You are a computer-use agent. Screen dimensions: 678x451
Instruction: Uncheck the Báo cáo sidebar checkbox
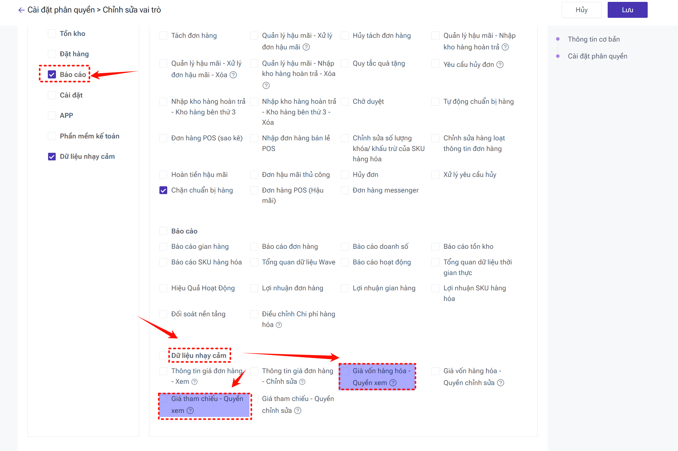point(52,74)
